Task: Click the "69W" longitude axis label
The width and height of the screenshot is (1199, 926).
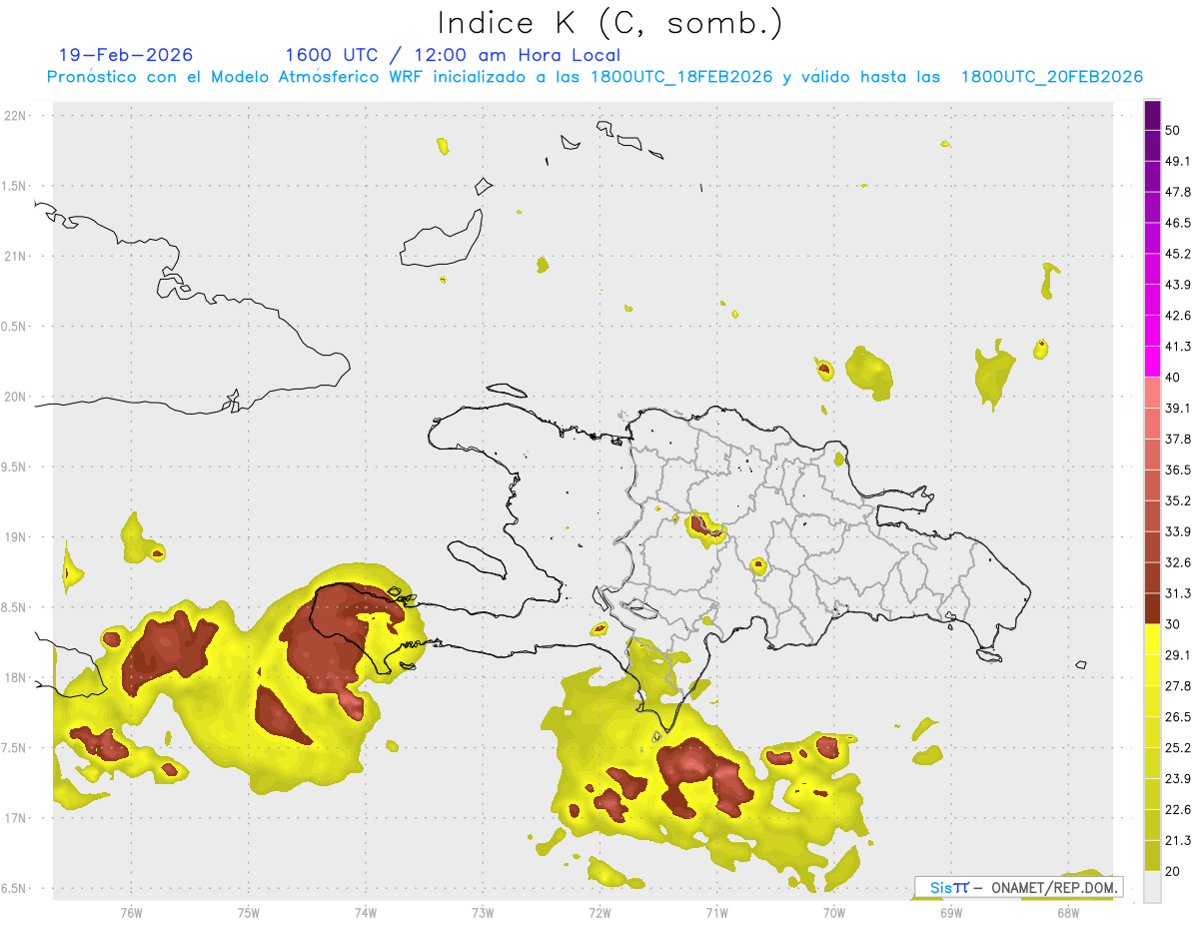Action: [951, 912]
